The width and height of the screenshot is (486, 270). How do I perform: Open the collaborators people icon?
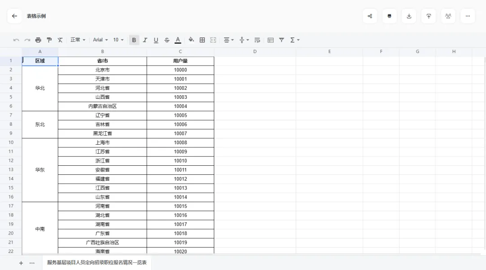(x=448, y=16)
